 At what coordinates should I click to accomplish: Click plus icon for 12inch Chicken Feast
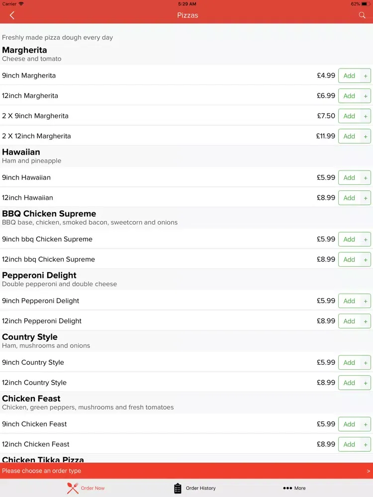[366, 444]
